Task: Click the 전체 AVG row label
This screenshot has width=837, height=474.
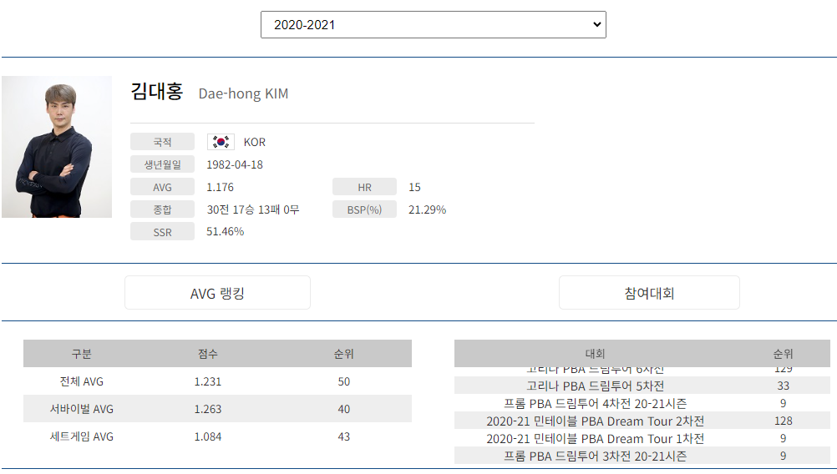Action: pos(82,381)
